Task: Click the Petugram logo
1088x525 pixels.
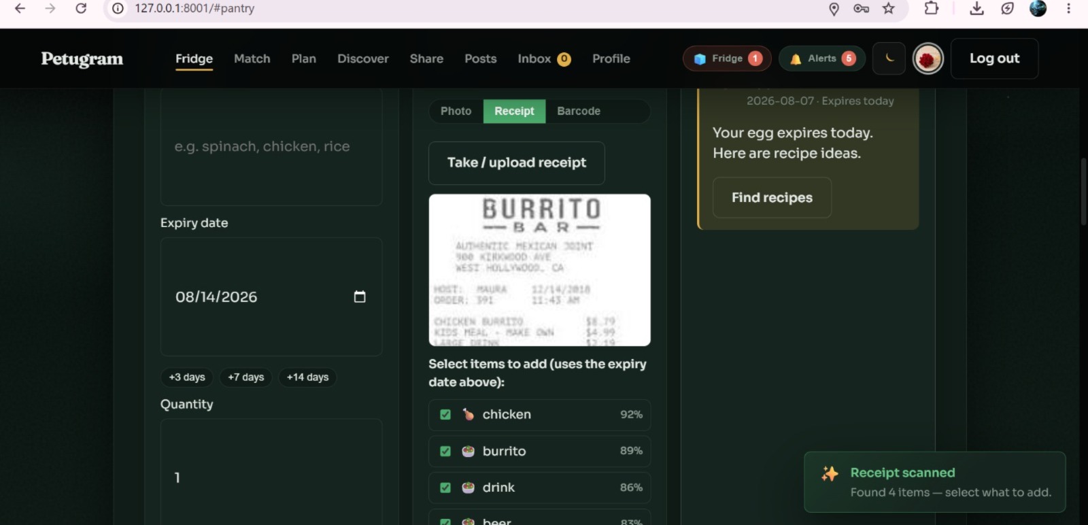Action: point(82,59)
